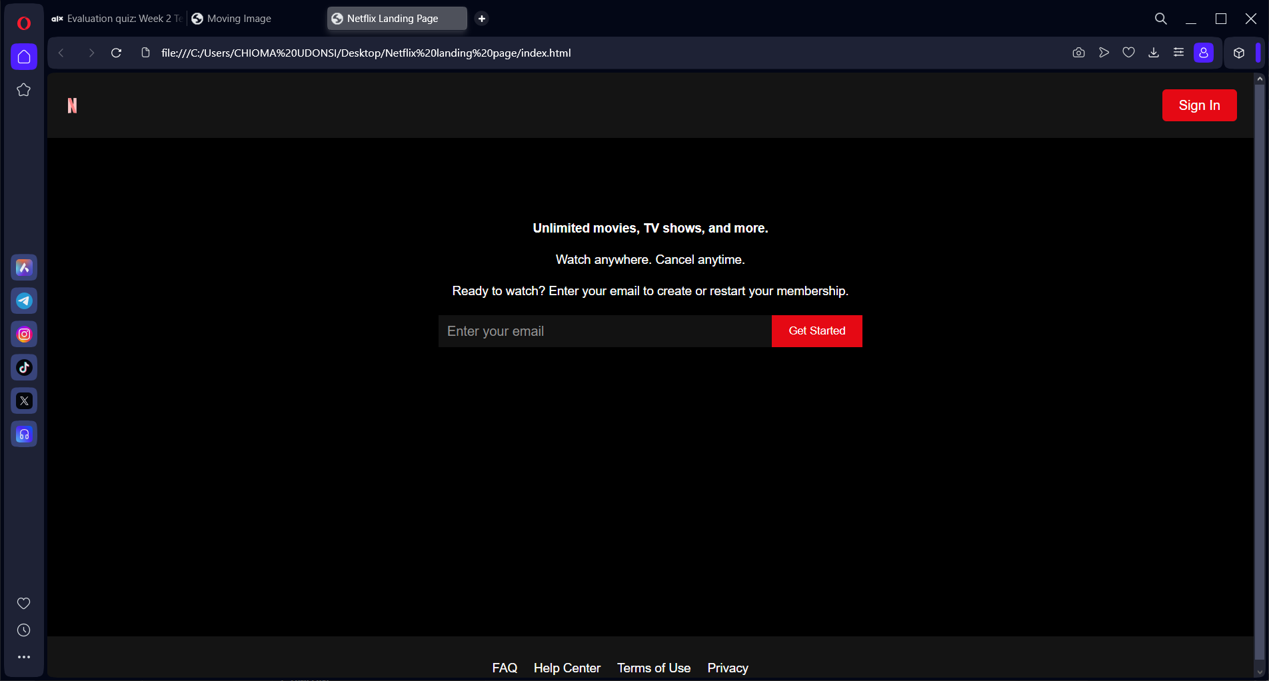Open the Aria AI sidebar icon
The image size is (1269, 681).
[x=23, y=267]
